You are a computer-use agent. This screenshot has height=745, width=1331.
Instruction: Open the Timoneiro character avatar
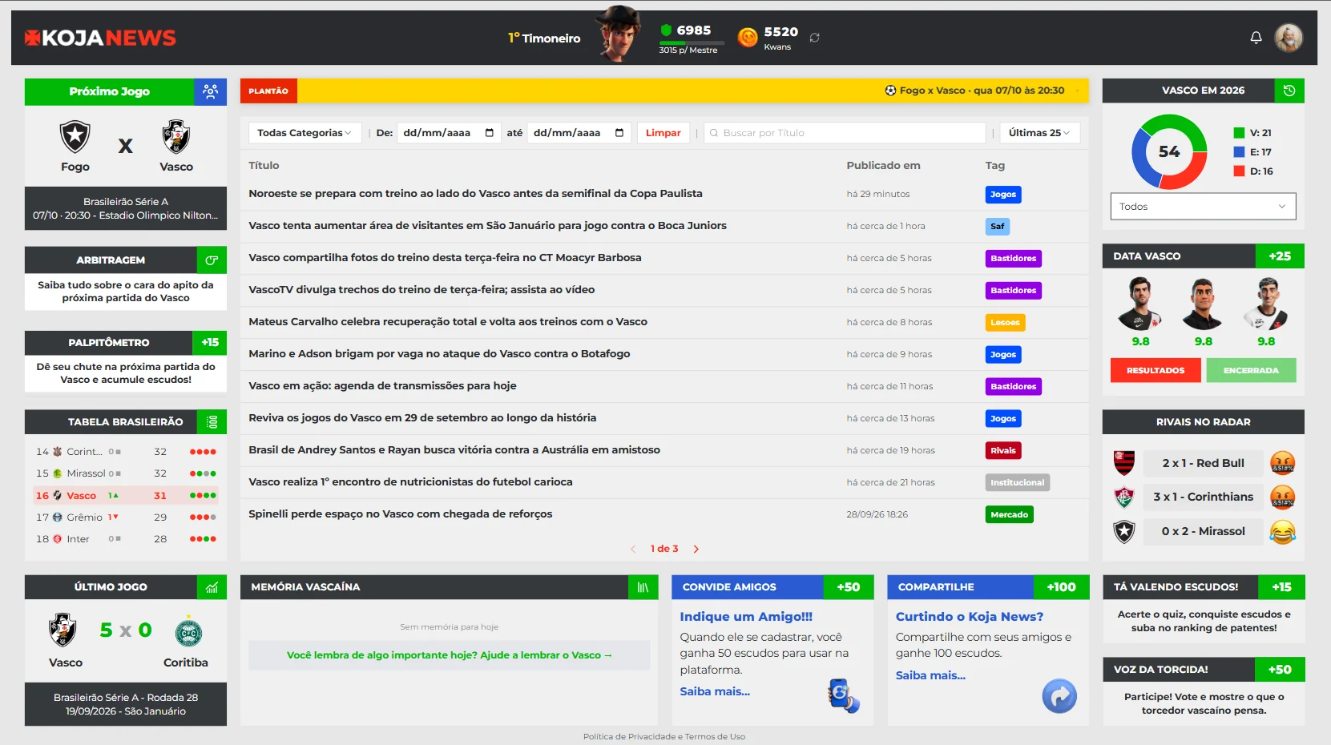click(619, 34)
